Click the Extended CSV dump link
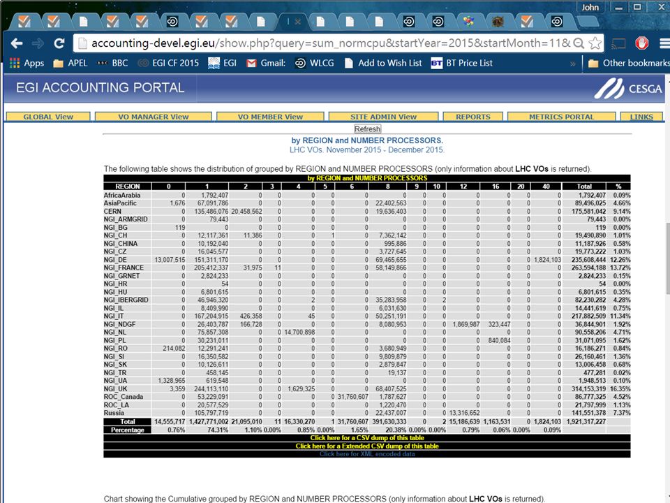Screen dimensions: 670x503 367,446
